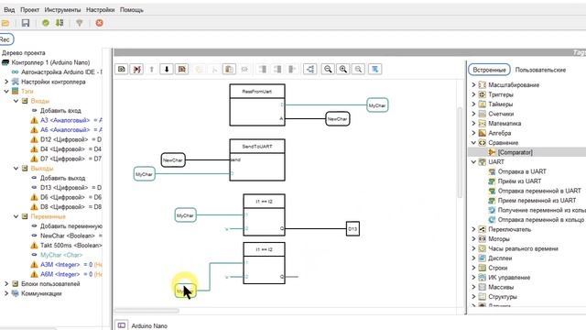Screen dimensions: 586x330
Task: Select the [Comparator] block in the library
Action: (x=515, y=152)
